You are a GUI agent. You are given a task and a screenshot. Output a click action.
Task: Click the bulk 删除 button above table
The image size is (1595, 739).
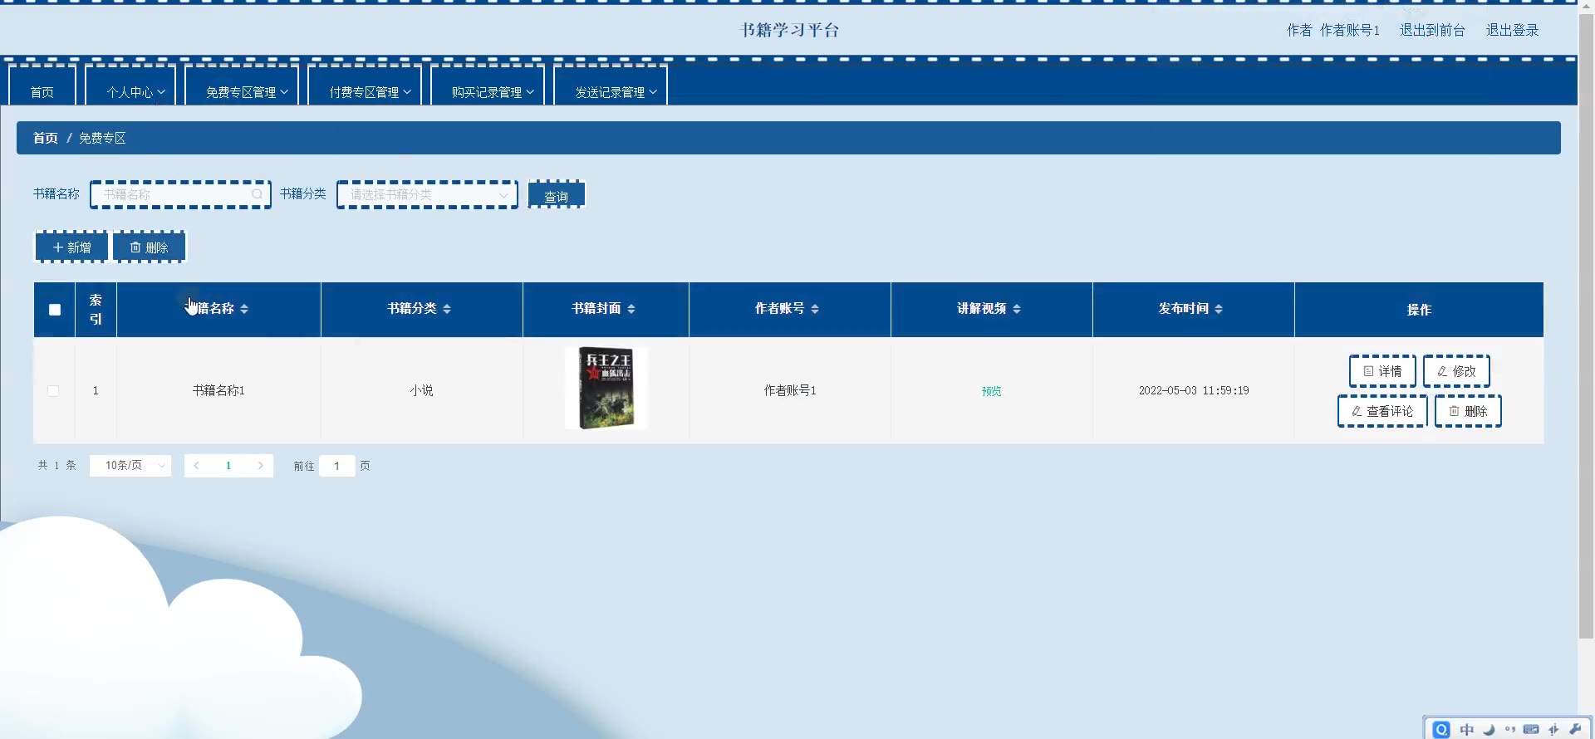(150, 247)
